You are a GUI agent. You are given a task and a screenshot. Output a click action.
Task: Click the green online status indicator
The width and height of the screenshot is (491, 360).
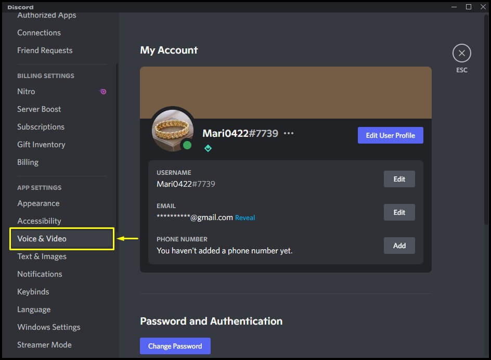[187, 145]
